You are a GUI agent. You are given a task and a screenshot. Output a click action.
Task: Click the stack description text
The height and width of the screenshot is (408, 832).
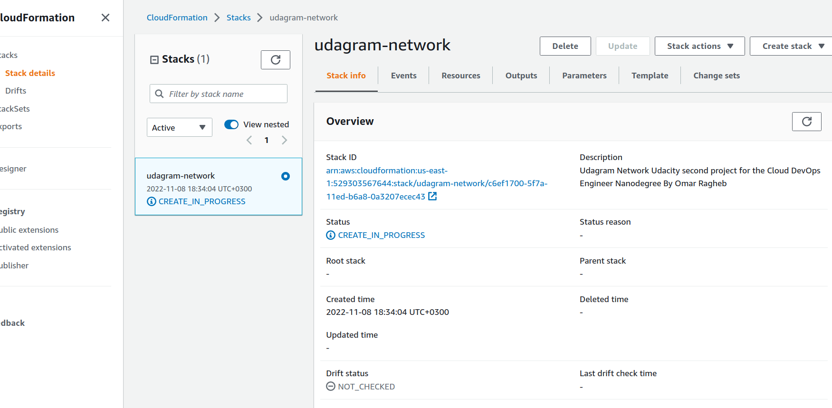pyautogui.click(x=700, y=177)
